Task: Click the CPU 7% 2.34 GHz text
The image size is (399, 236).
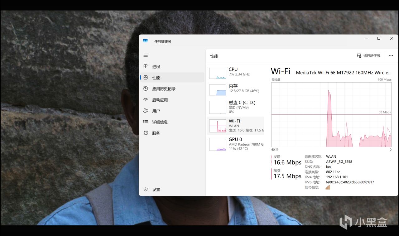Action: click(239, 74)
